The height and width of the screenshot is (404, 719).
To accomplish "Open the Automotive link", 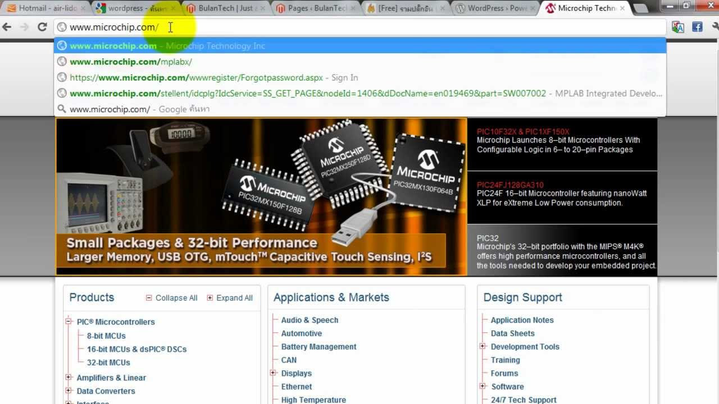I will (302, 333).
